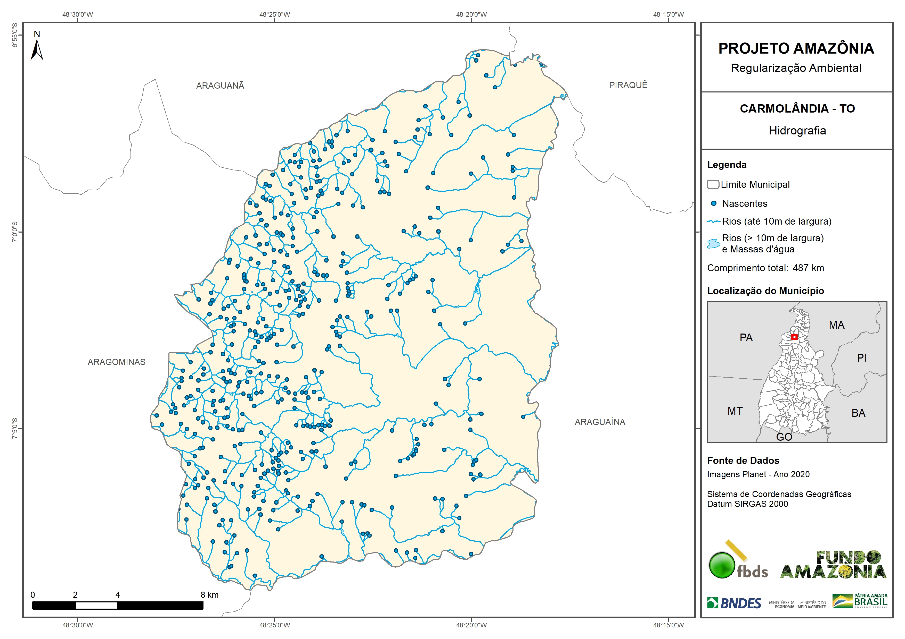Click the Imagens Planet - Ano 2020 text
Viewport: 905px width, 639px height.
coord(758,474)
